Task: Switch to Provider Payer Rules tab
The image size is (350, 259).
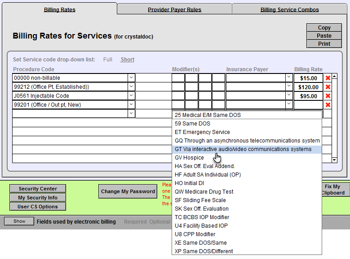Action: click(x=174, y=9)
